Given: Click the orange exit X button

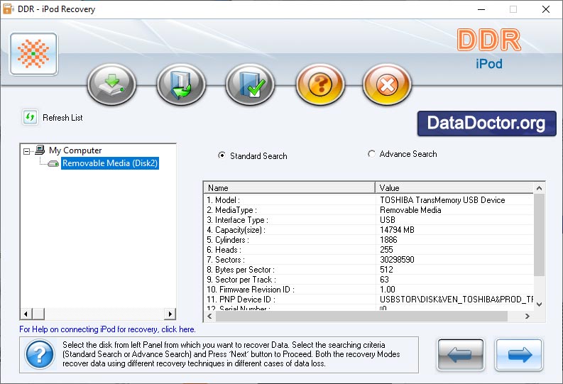Looking at the screenshot, I should pos(387,84).
